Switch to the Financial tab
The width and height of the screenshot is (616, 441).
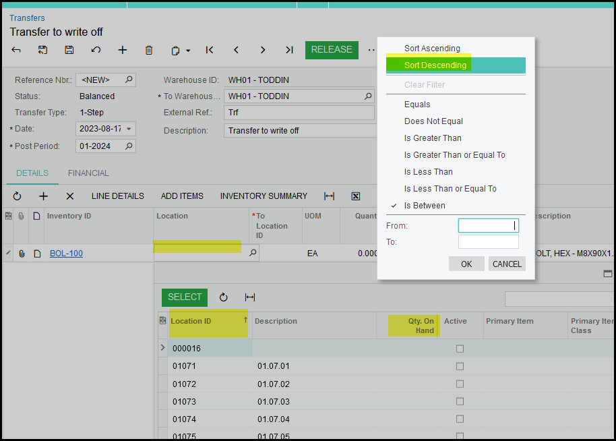tap(88, 173)
